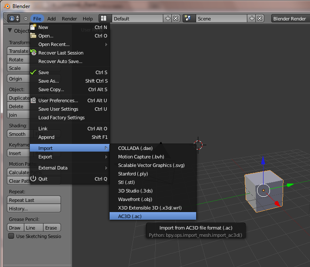Click the blue Z-axis manipulator arrow
Screen dimensions: 310x267
(x=263, y=161)
